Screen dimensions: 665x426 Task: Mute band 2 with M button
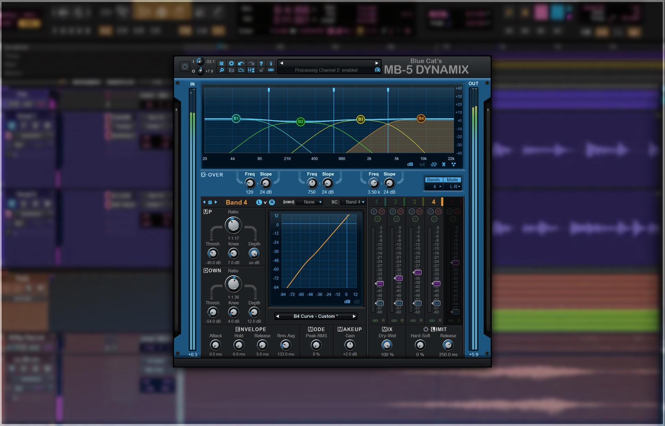(400, 211)
